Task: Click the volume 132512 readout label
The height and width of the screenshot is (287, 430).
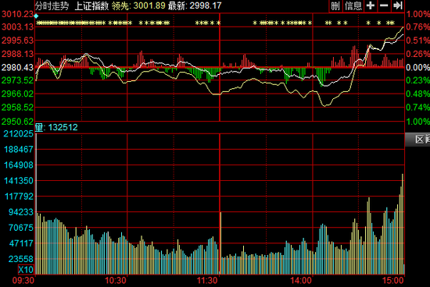Action: [56, 127]
